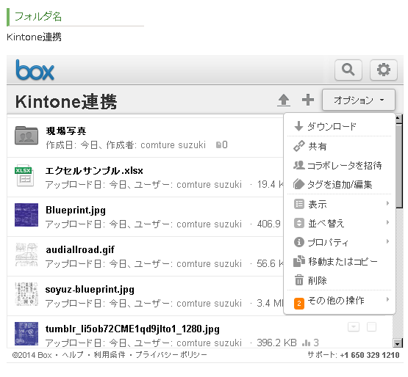The height and width of the screenshot is (377, 408).
Task: Open the 利用条件 footer link
Action: coord(110,355)
